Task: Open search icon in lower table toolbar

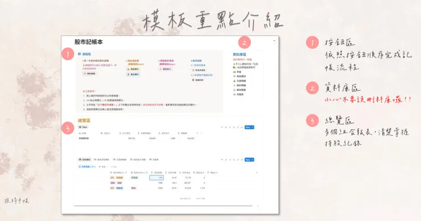Action: pyautogui.click(x=234, y=160)
